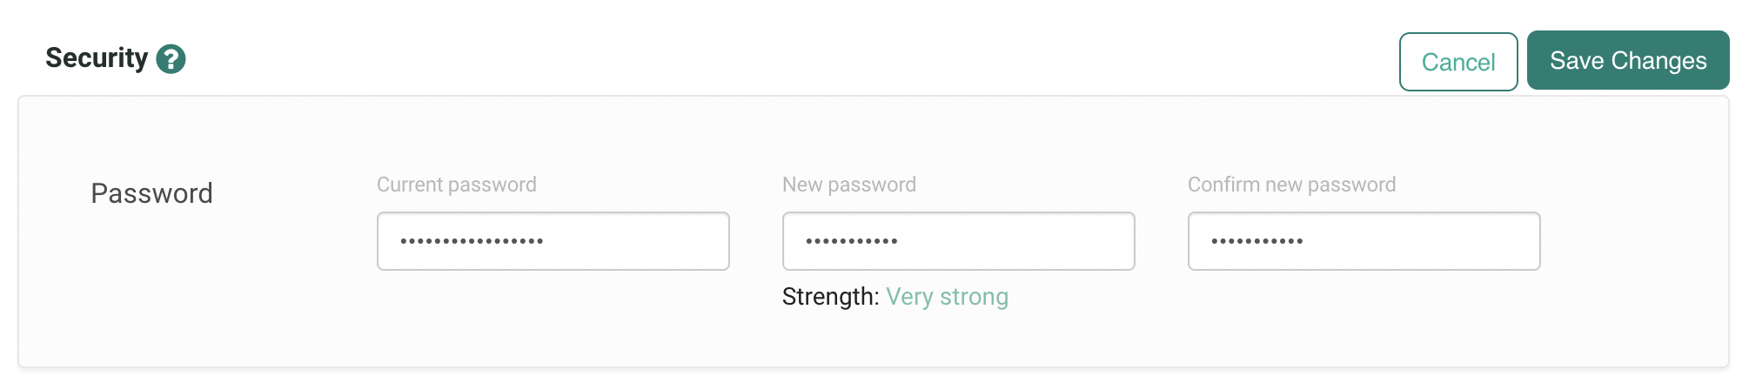The width and height of the screenshot is (1749, 390).
Task: Click the masked dots in Current password
Action: pos(472,241)
